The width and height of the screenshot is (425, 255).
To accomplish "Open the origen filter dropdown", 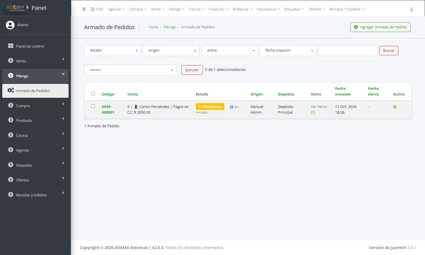I will pyautogui.click(x=171, y=51).
